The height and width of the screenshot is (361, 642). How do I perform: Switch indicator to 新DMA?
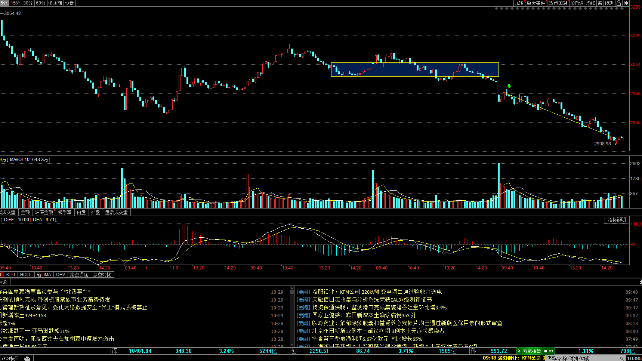coord(44,275)
